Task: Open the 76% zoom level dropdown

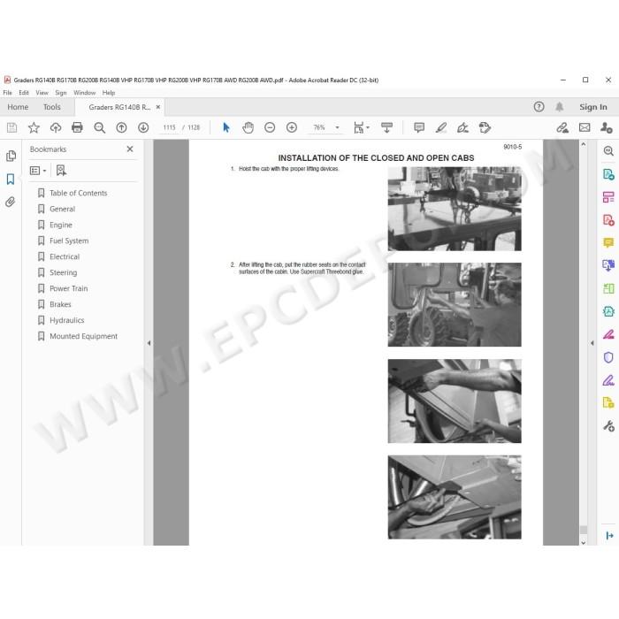Action: point(337,127)
